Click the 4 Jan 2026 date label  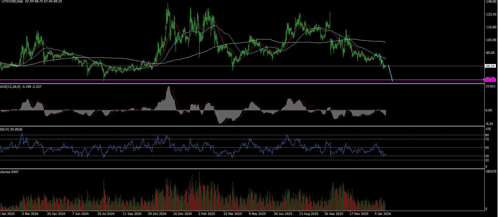[383, 214]
